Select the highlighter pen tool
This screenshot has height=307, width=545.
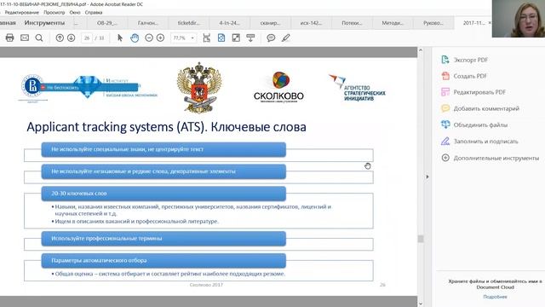pos(286,38)
